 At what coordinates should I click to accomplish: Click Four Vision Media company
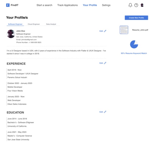[15, 91]
